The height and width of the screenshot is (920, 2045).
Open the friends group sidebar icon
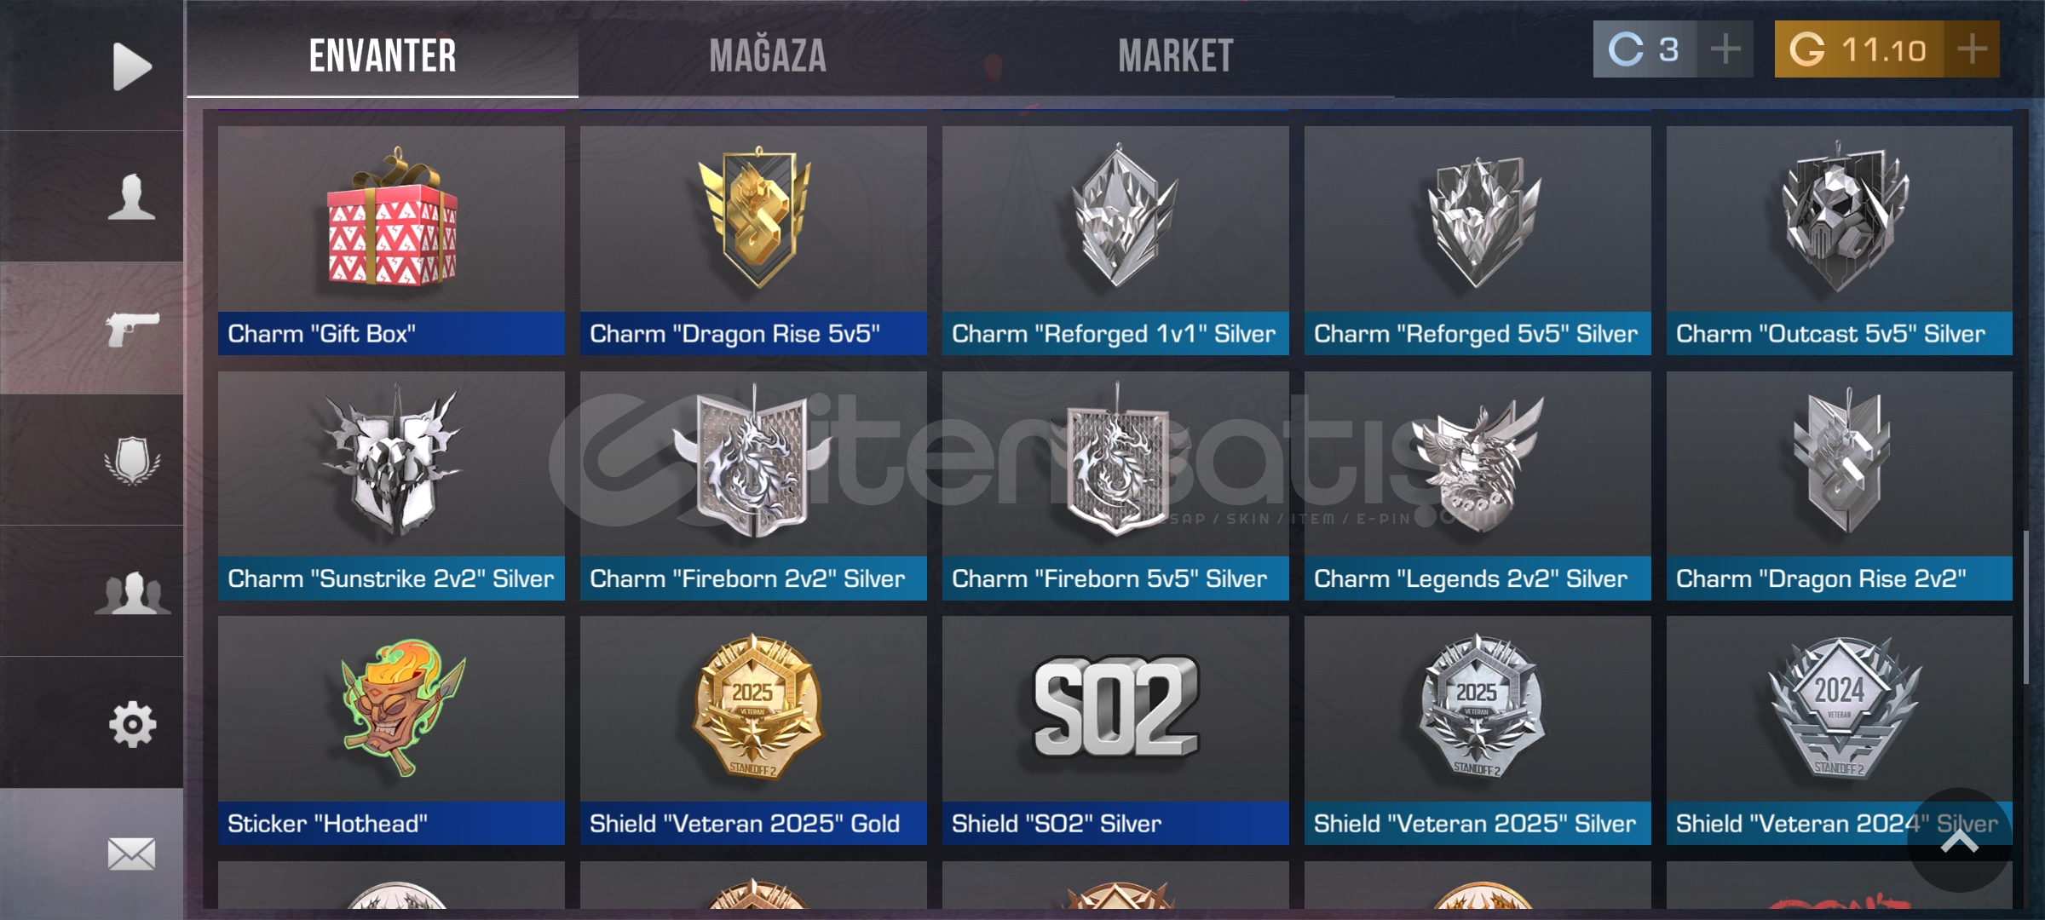pyautogui.click(x=132, y=593)
